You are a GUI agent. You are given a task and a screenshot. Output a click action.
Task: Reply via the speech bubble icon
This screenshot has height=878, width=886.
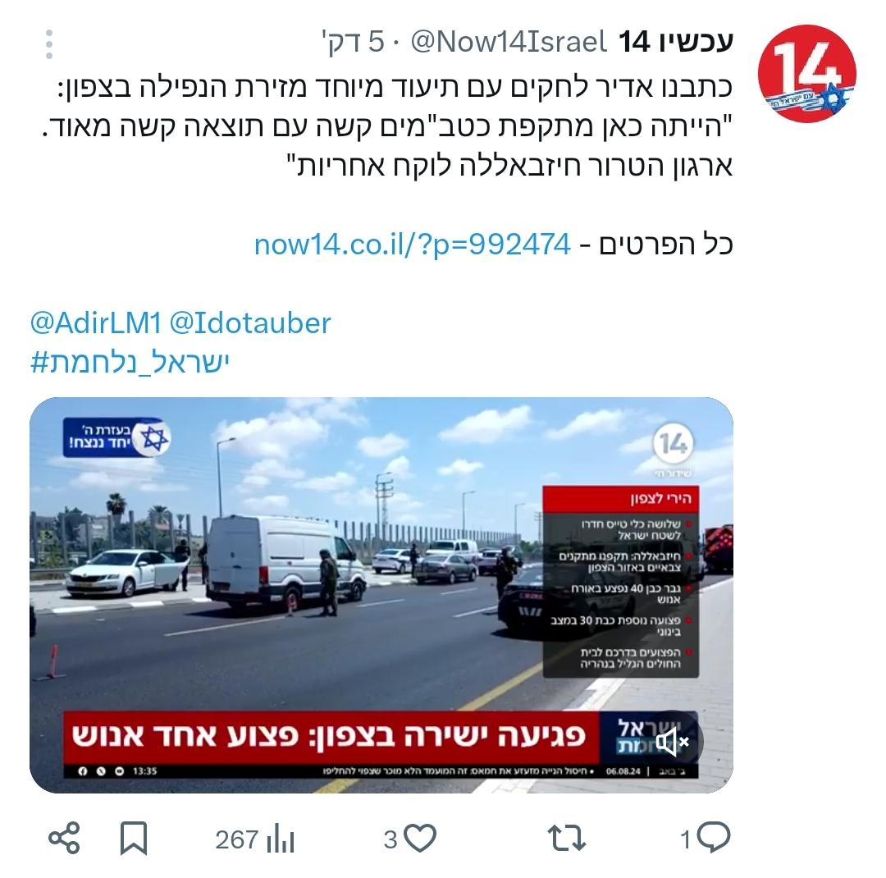[x=713, y=839]
